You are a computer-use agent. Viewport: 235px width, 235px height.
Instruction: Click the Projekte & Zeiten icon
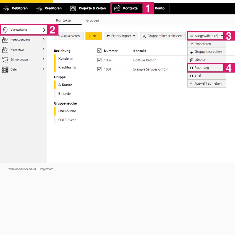[73, 8]
